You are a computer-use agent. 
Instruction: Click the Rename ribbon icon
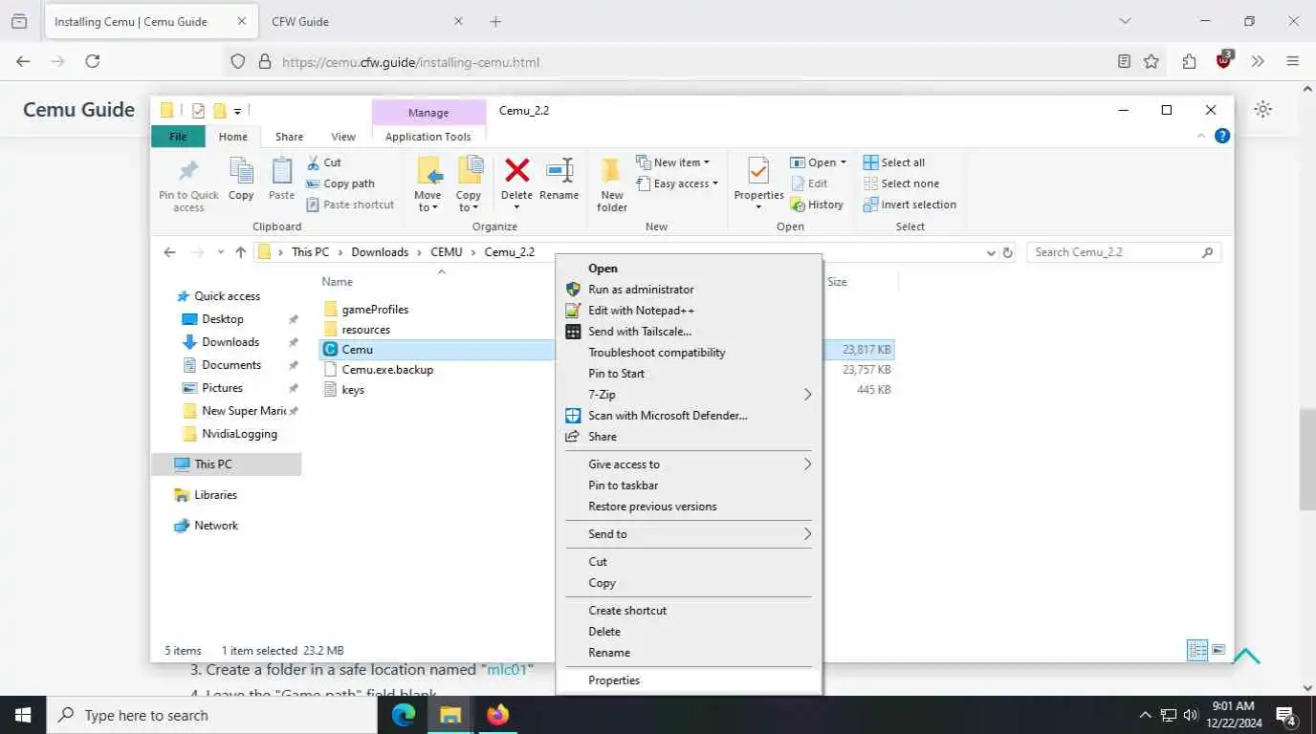(559, 171)
